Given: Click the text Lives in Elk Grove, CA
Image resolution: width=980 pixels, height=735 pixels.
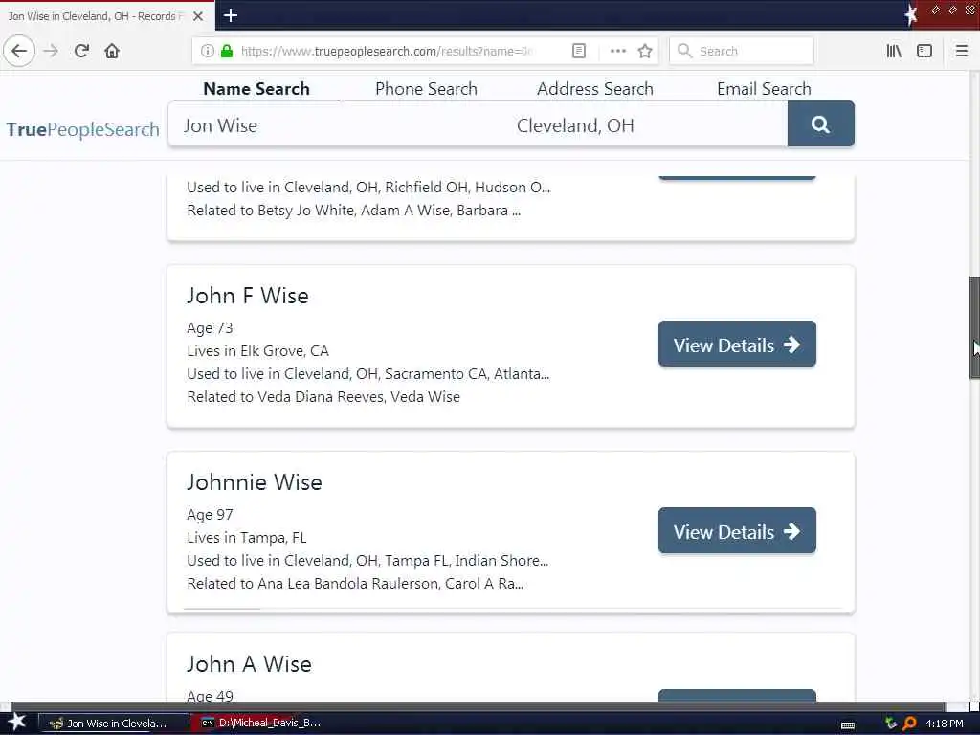Looking at the screenshot, I should [x=257, y=351].
